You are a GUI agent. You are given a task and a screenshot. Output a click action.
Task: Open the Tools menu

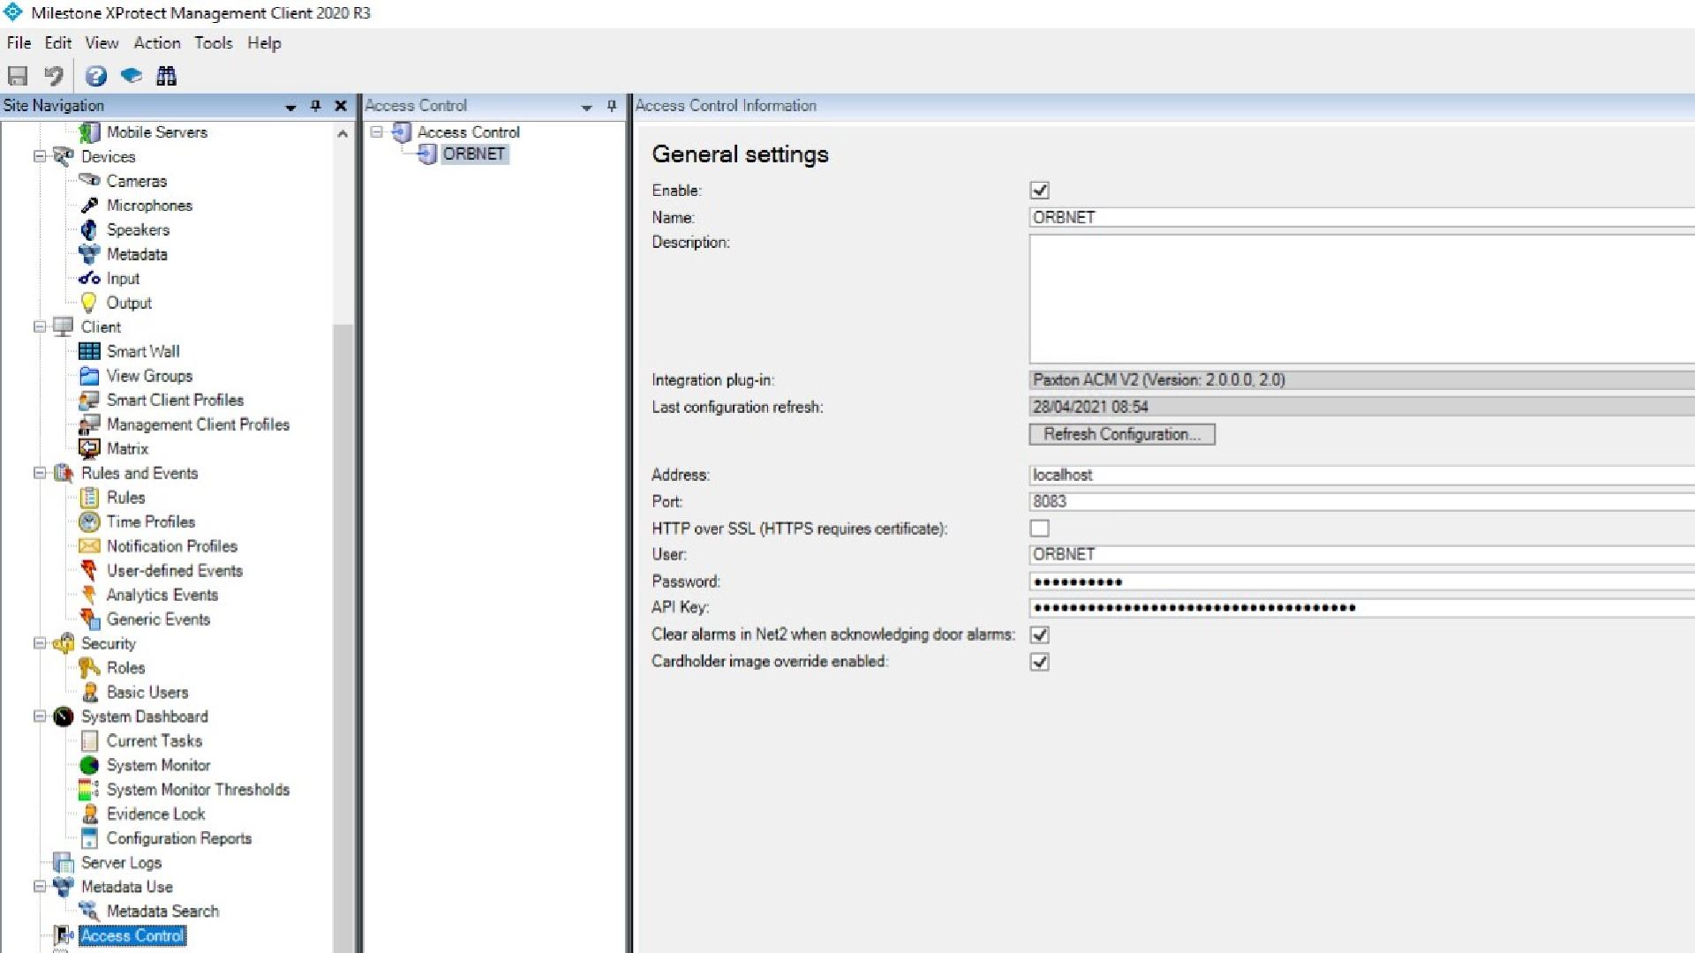pos(214,43)
